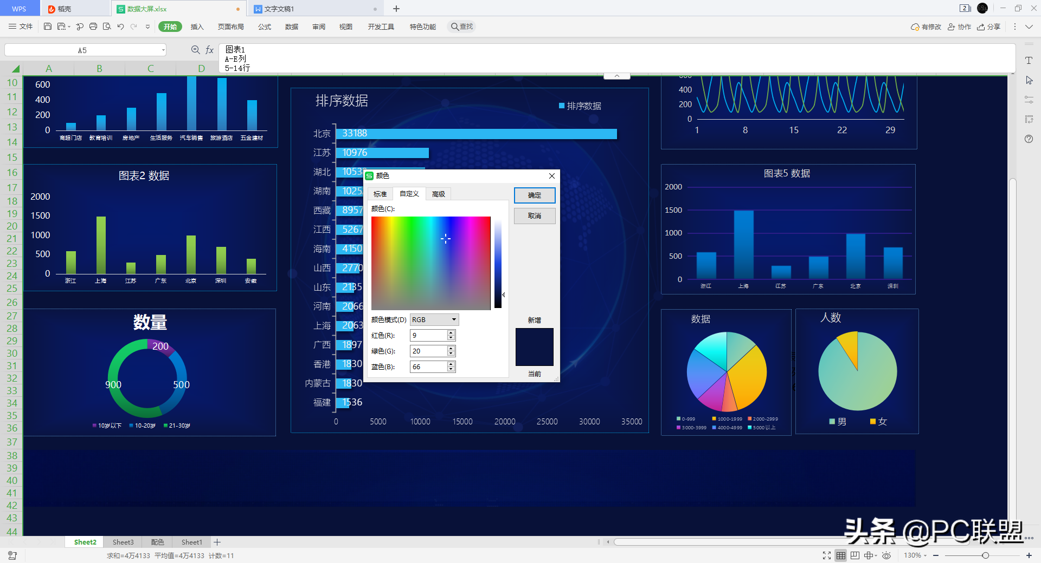Open the 插入 ribbon tab
This screenshot has height=563, width=1041.
coord(197,27)
